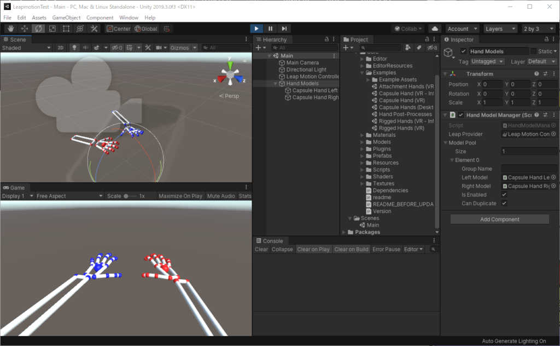Click Add Component button
The width and height of the screenshot is (560, 346).
coord(499,219)
